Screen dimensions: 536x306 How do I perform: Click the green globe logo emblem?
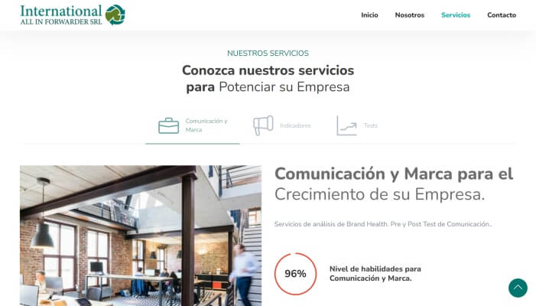115,15
